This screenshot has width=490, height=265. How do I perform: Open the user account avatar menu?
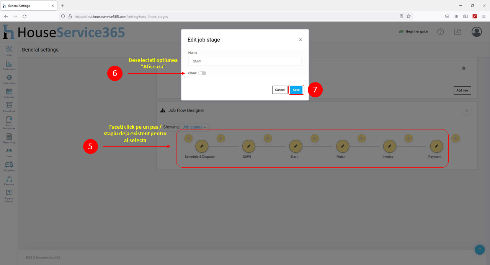click(477, 32)
